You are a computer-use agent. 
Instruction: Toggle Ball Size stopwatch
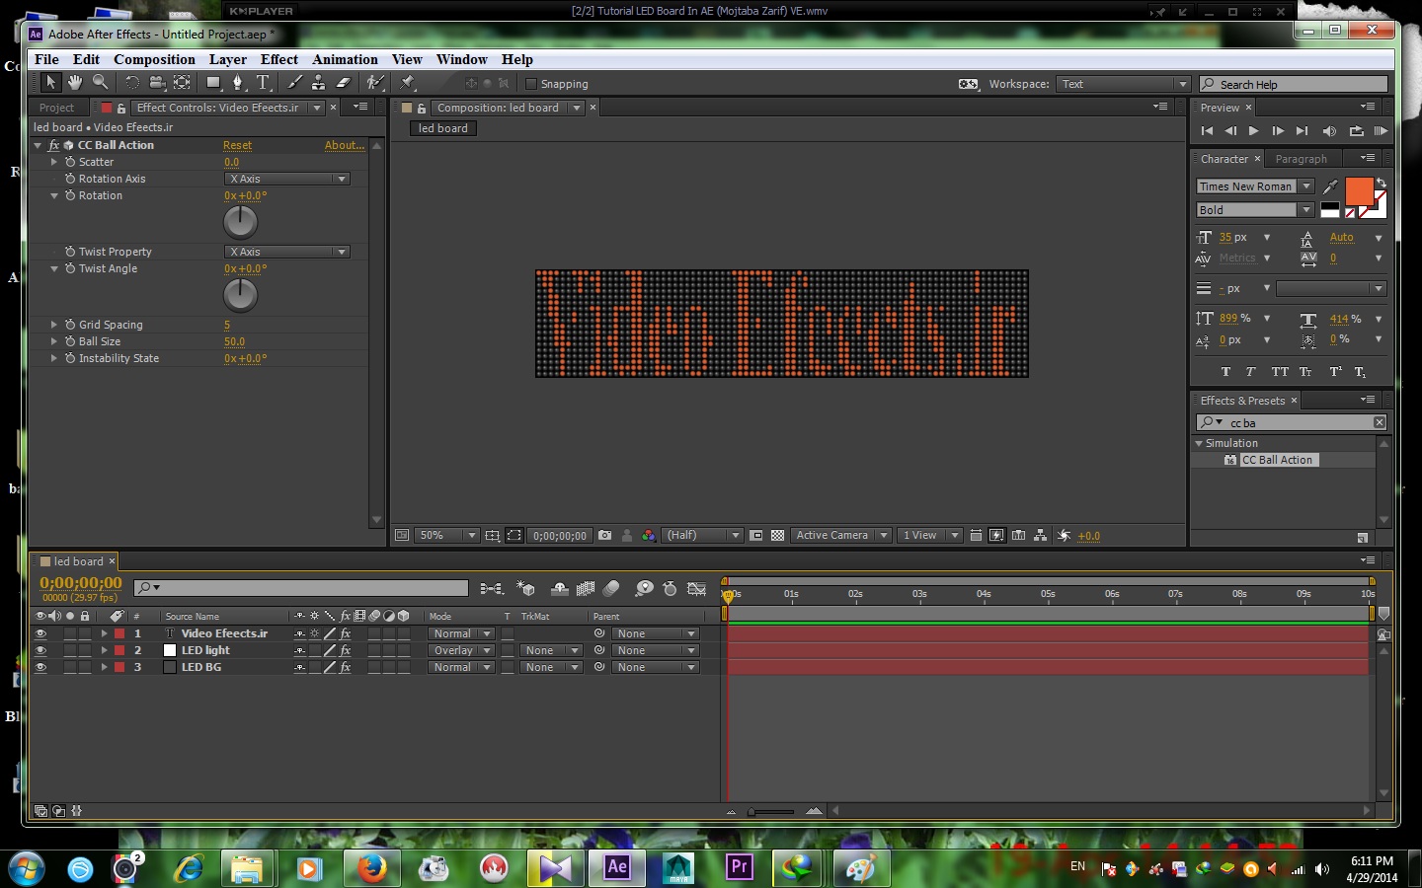70,341
